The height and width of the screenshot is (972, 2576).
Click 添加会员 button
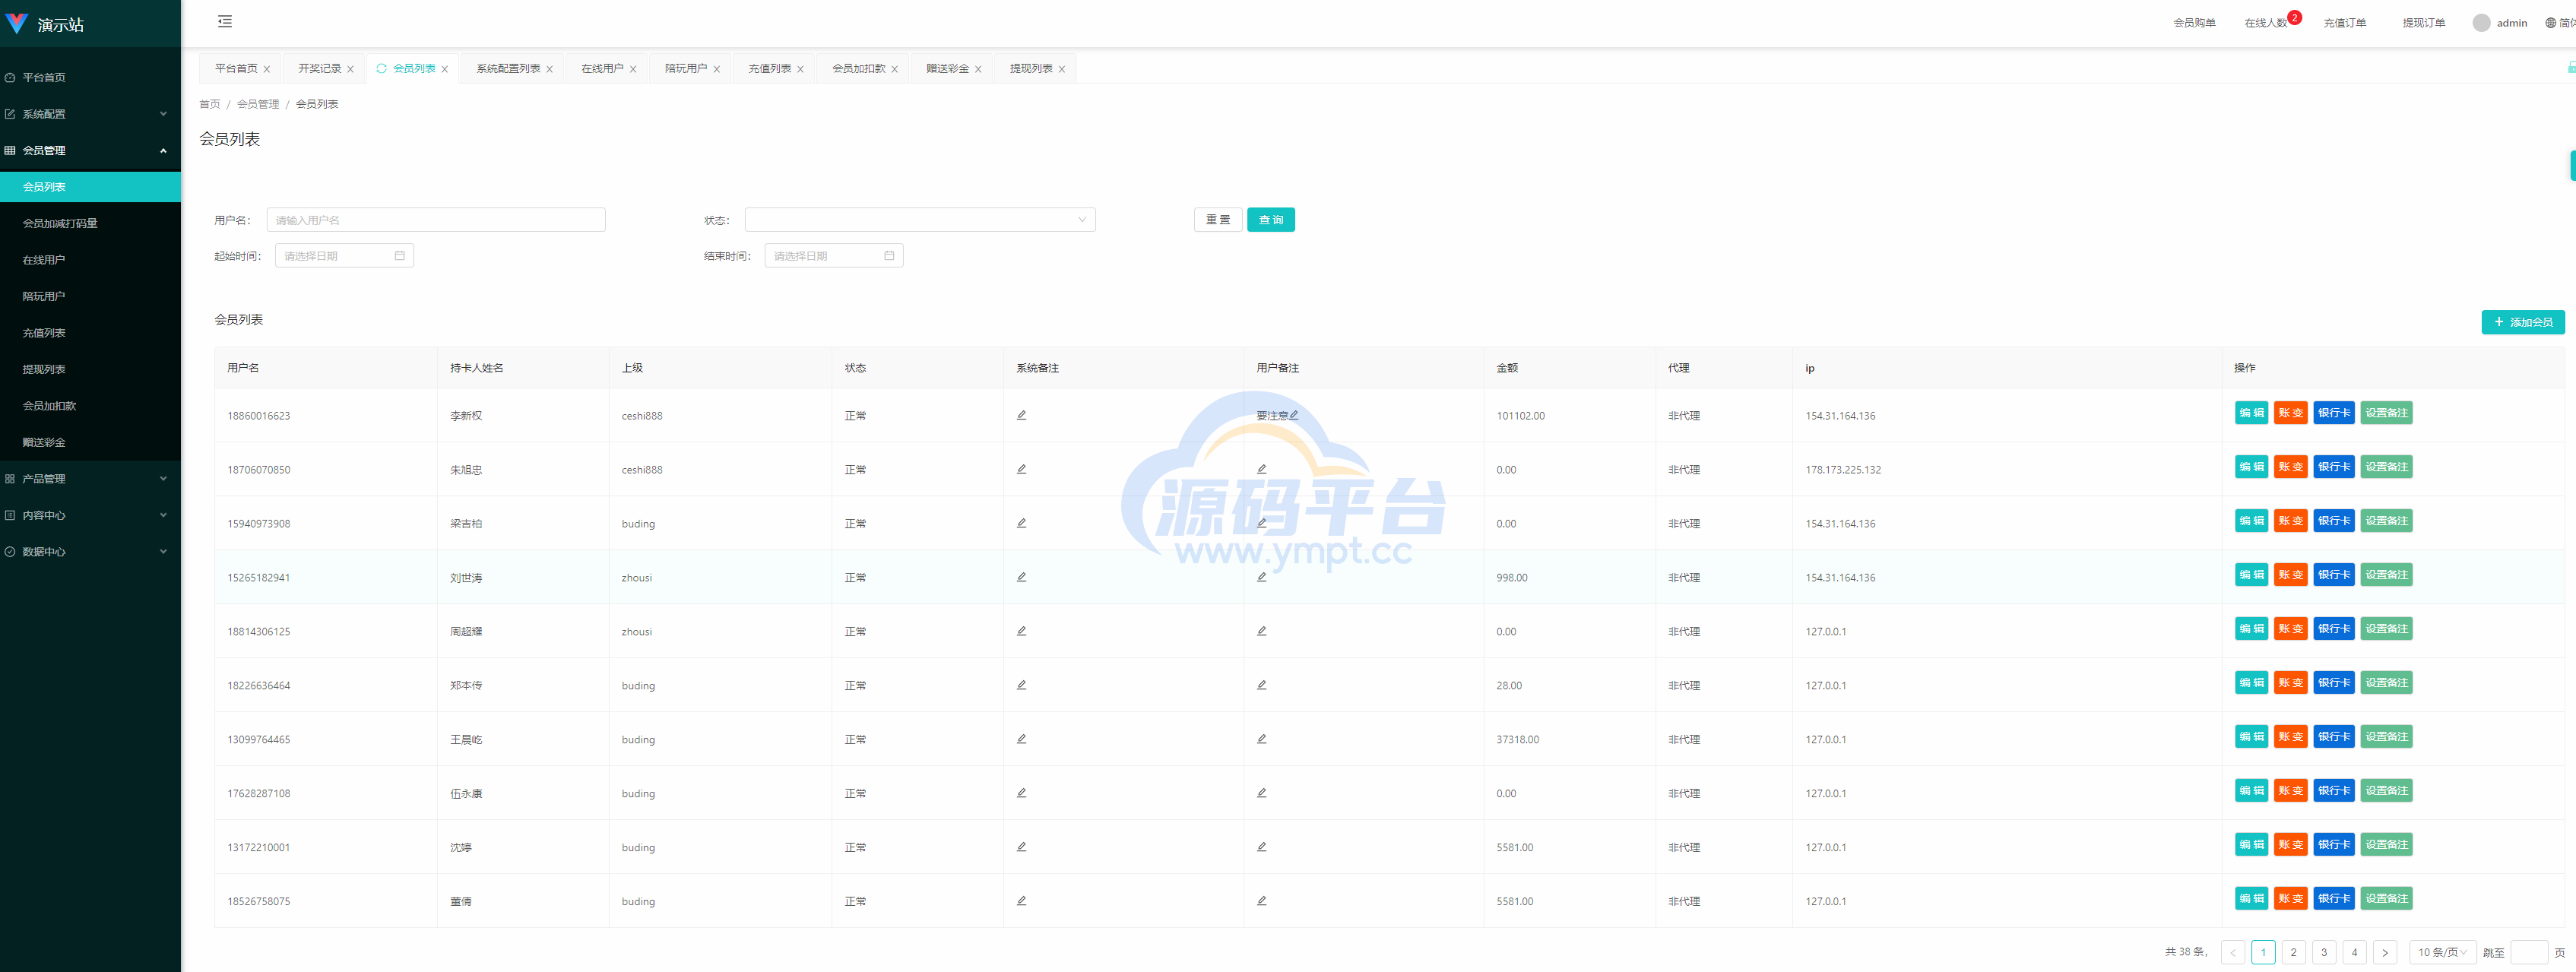[2523, 322]
